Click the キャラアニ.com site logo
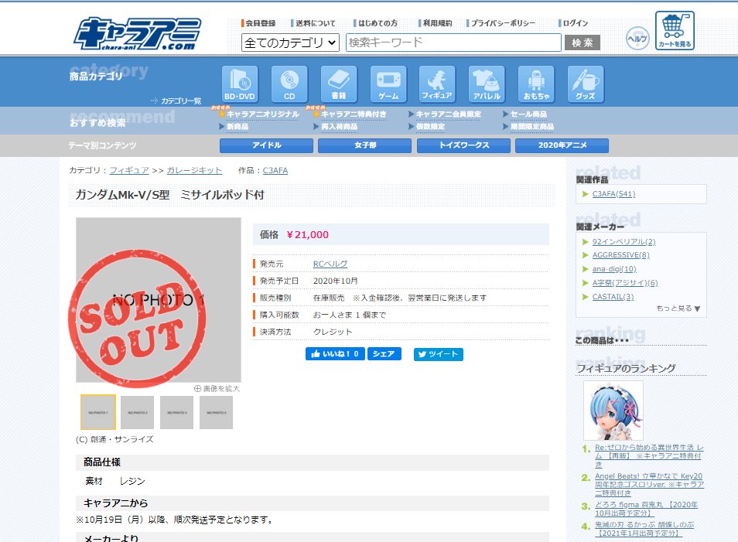This screenshot has width=738, height=542. [137, 34]
